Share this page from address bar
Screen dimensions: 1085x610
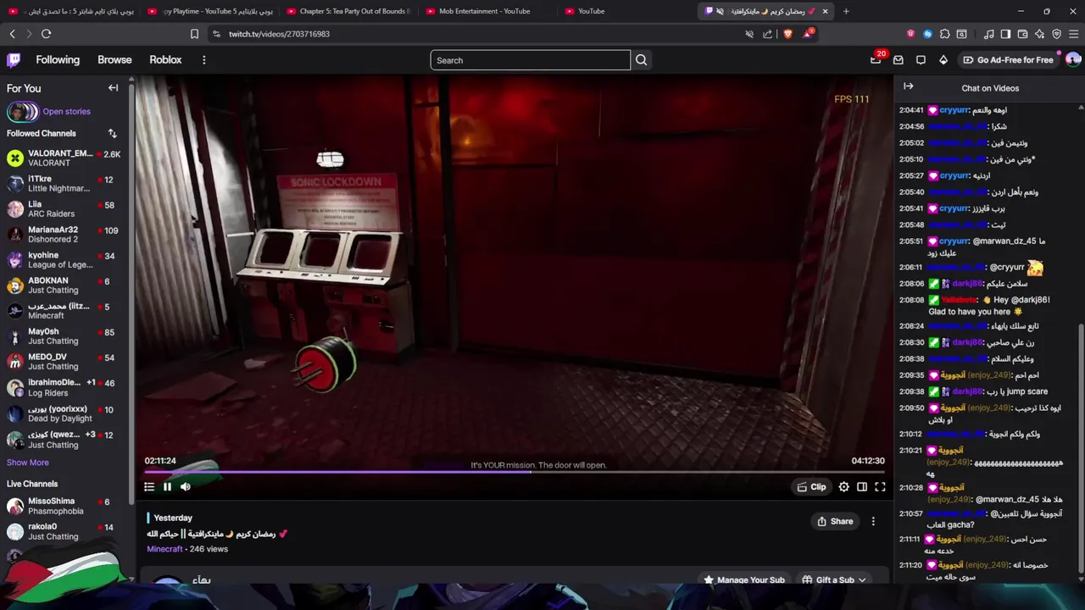(767, 34)
